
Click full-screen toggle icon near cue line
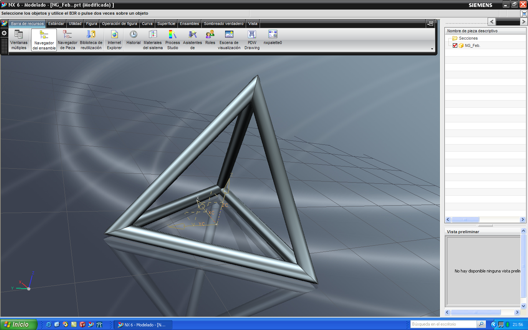[x=524, y=14]
